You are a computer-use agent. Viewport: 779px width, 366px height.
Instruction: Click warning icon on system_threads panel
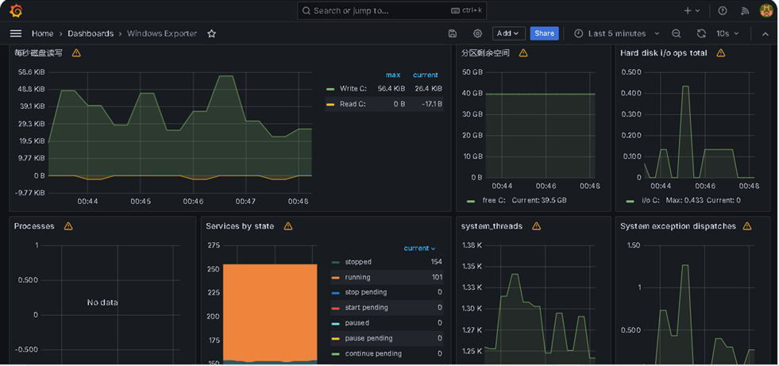537,226
